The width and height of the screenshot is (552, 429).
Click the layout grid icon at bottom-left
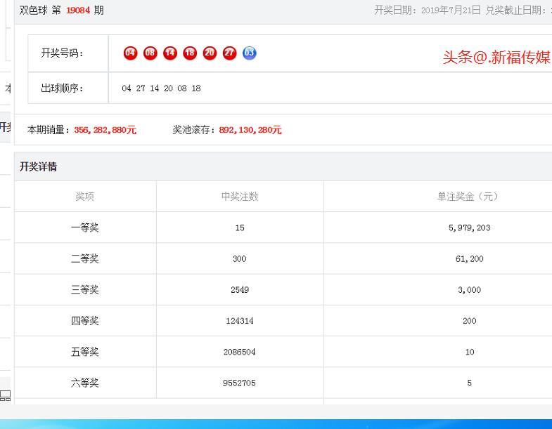coord(5,395)
